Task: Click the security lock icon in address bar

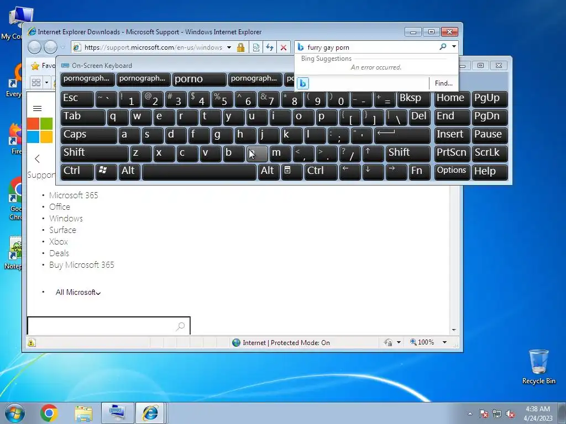Action: [x=241, y=47]
